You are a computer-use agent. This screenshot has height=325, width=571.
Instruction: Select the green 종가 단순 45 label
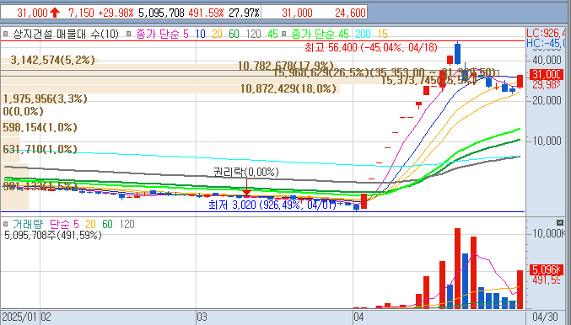321,35
